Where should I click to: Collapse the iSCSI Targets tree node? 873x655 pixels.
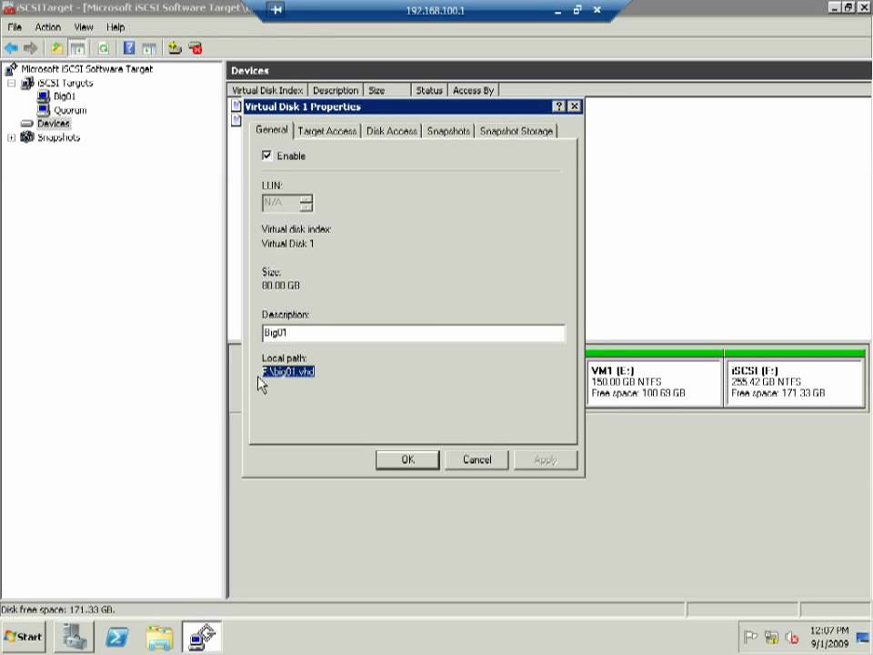point(11,83)
